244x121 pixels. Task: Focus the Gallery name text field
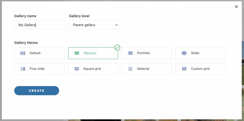40,25
